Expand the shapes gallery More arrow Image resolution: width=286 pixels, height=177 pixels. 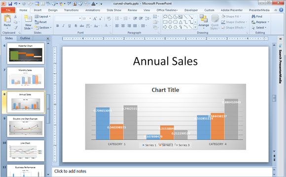pos(195,27)
